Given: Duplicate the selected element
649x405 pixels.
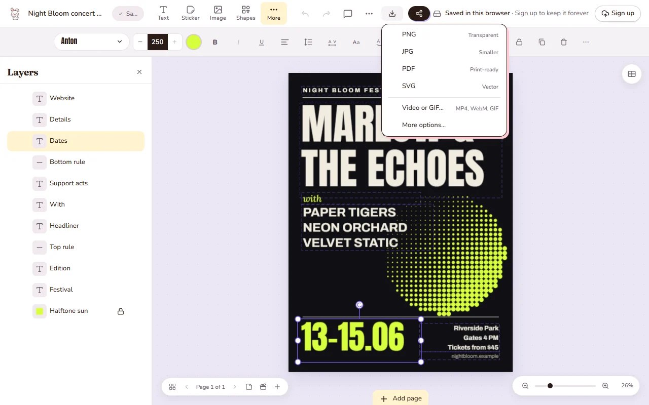Looking at the screenshot, I should click(542, 42).
